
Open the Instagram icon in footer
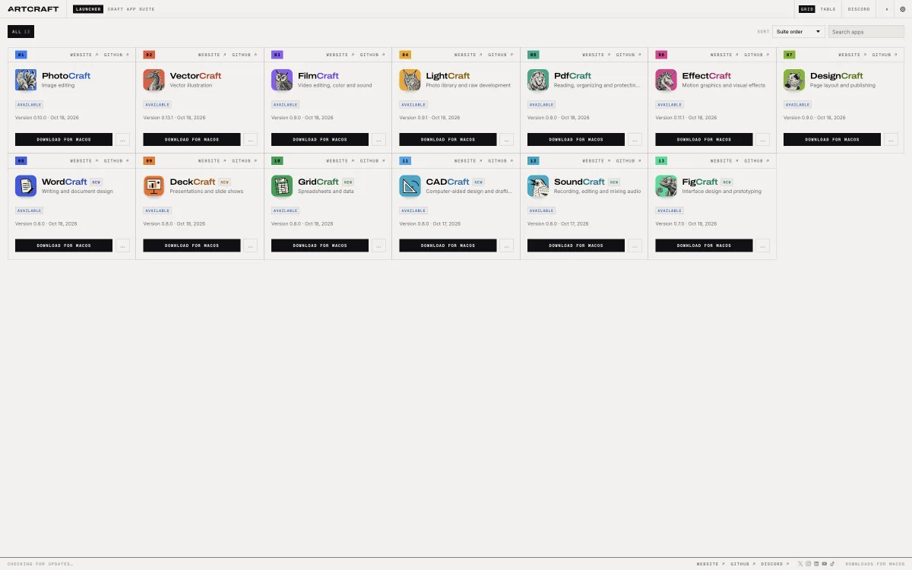coord(809,564)
